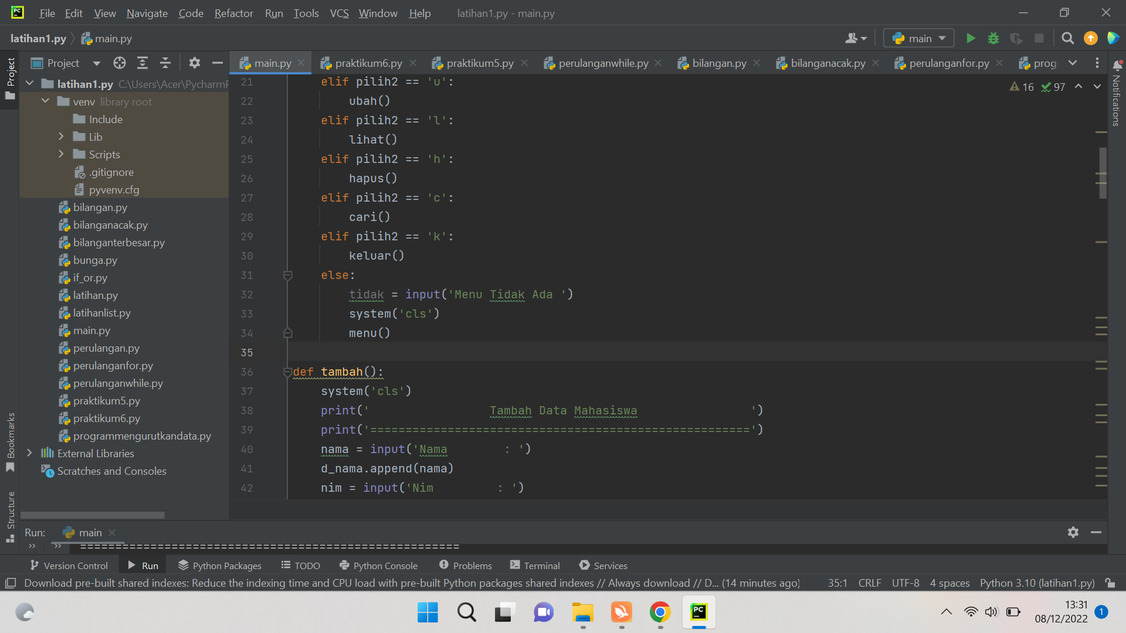1126x633 pixels.
Task: Expand the Lib folder
Action: pyautogui.click(x=61, y=136)
